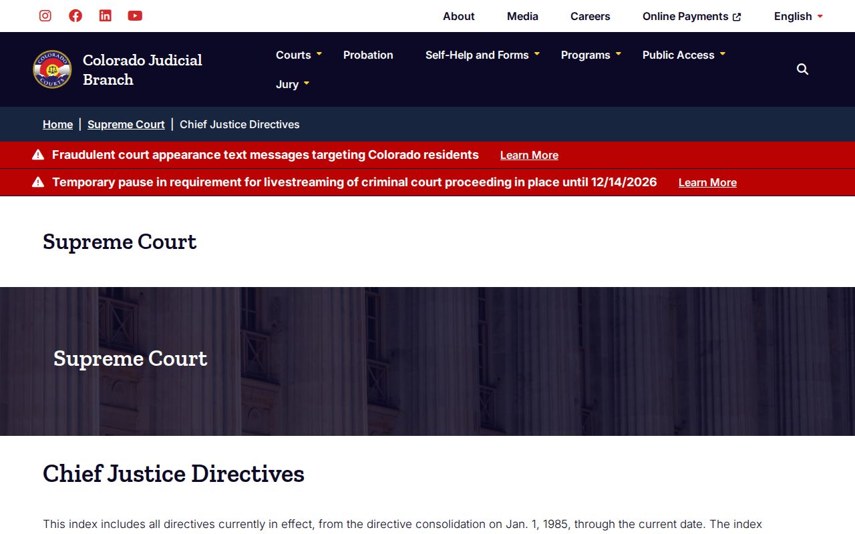This screenshot has height=534, width=855.
Task: Click the Supreme Court breadcrumb link
Action: 126,124
